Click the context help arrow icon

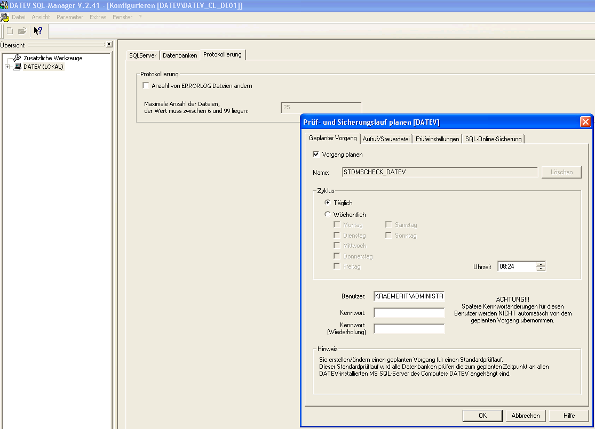tap(38, 31)
